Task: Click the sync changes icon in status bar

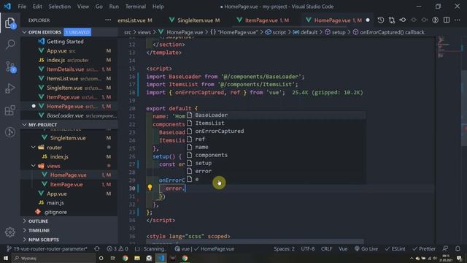Action: 97,248
